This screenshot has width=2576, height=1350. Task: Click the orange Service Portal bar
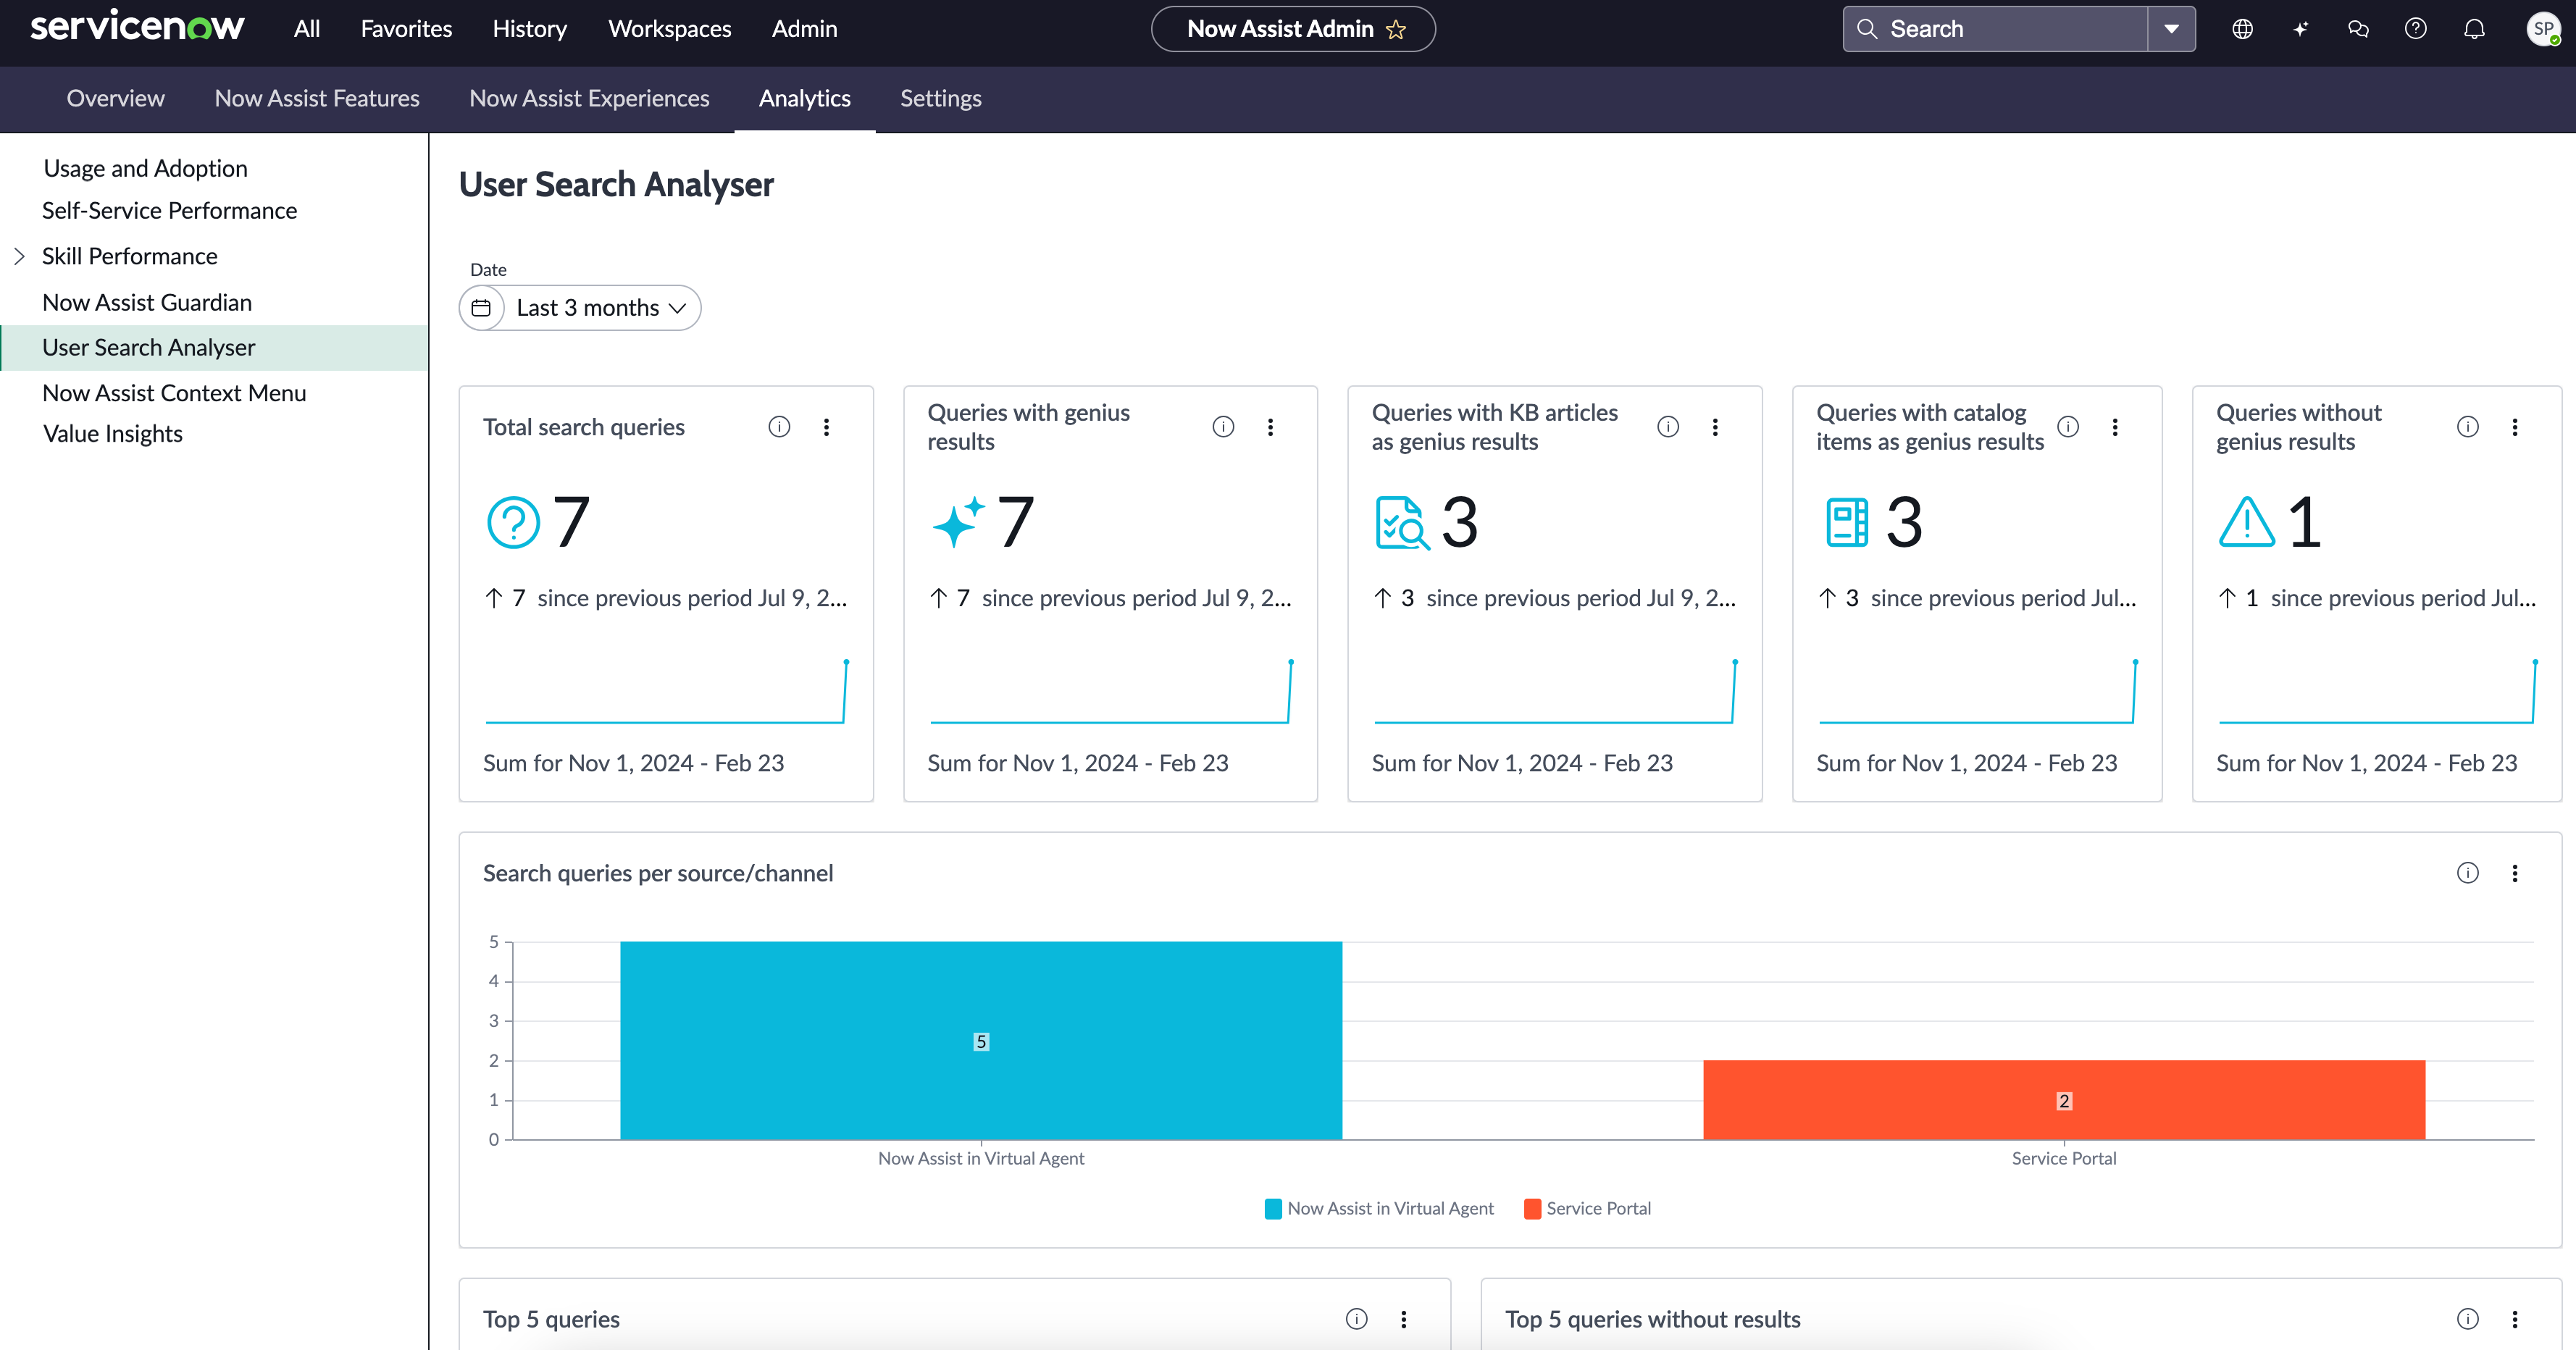click(x=2064, y=1100)
